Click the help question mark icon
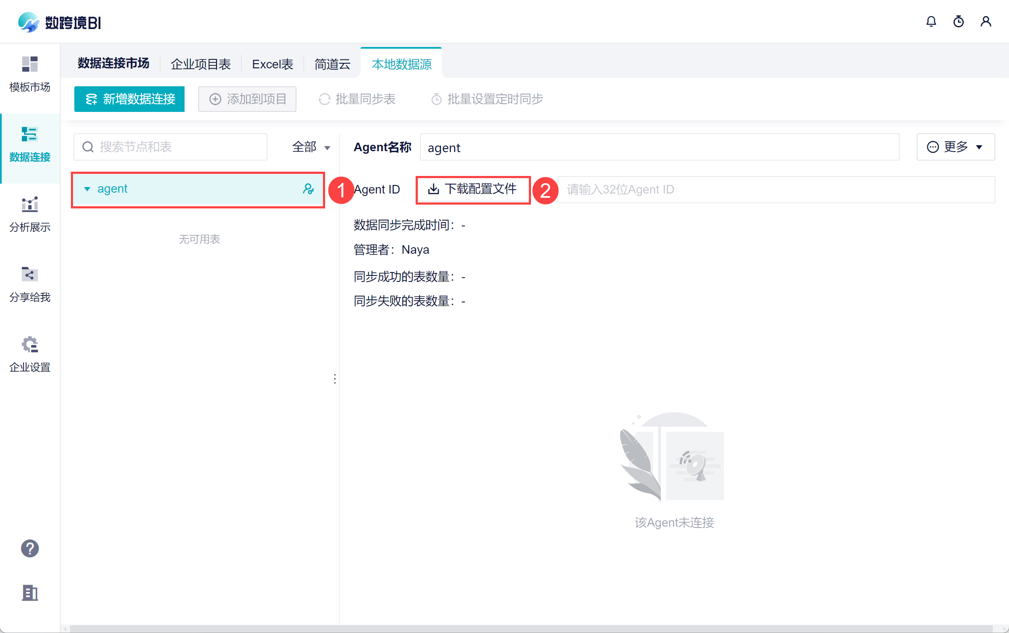Image resolution: width=1009 pixels, height=633 pixels. click(x=29, y=548)
